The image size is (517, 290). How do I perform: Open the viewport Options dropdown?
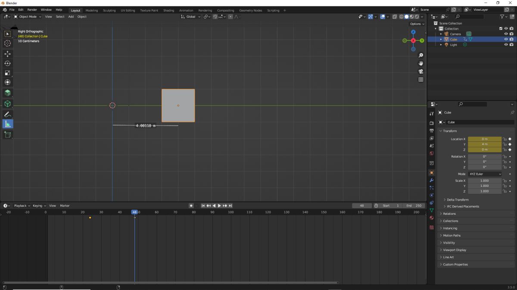pos(417,24)
